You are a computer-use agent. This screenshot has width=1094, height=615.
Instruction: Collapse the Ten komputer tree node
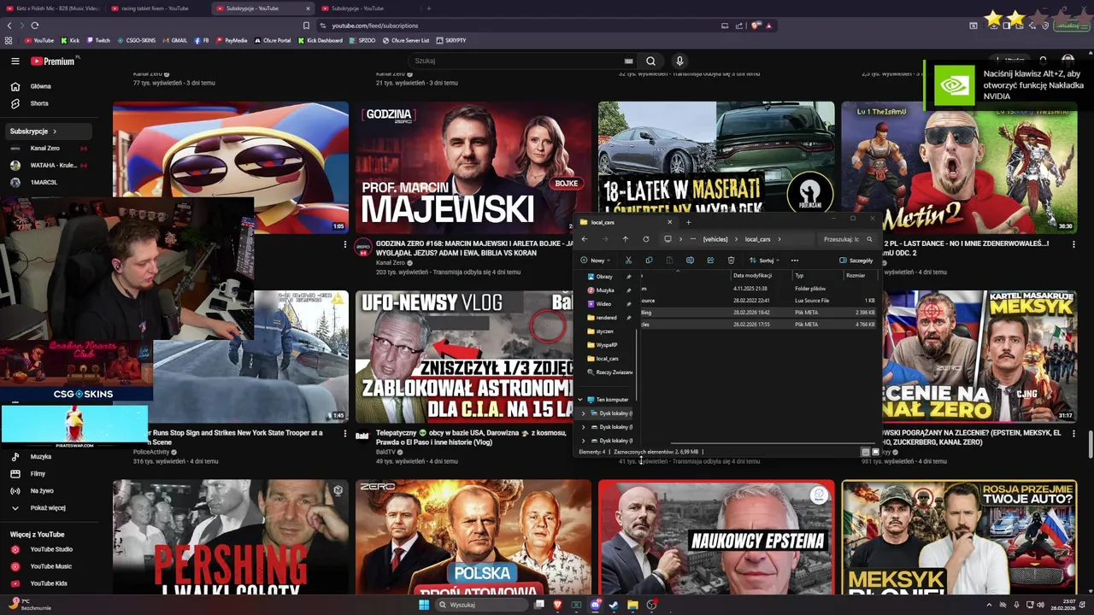(579, 400)
